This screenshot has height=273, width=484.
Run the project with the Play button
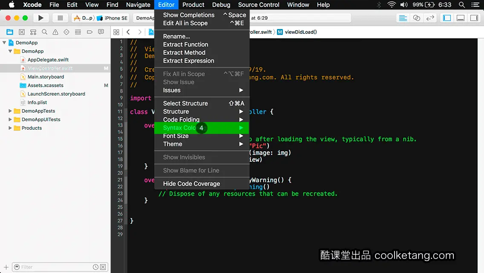(x=41, y=18)
